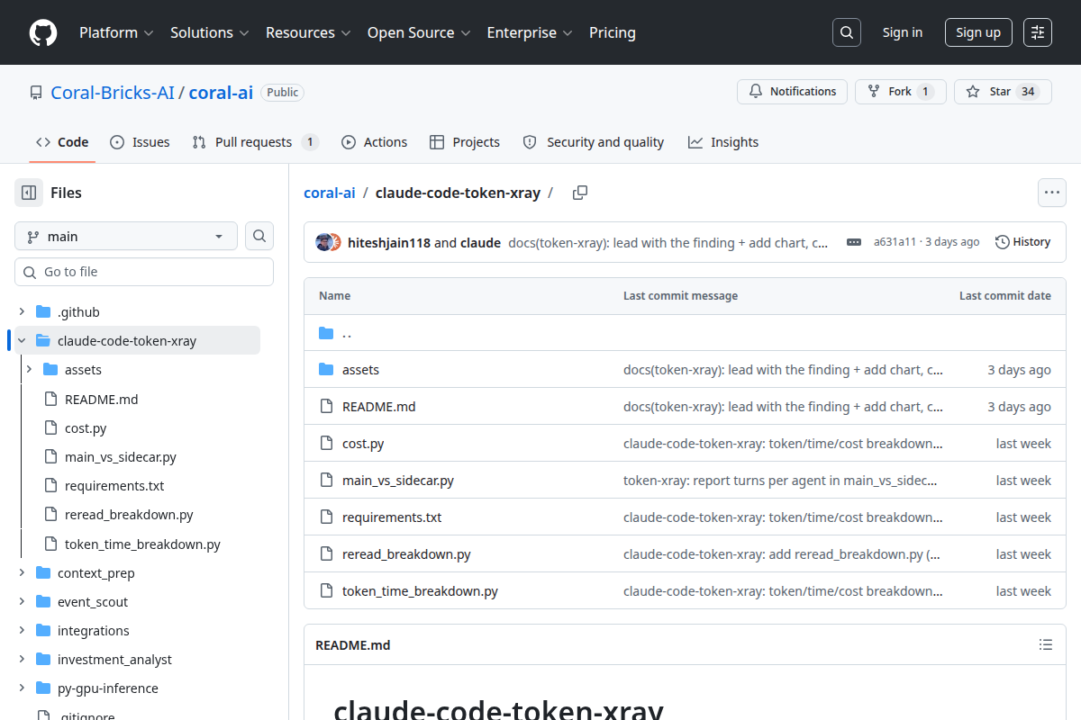Open the main branch selector dropdown
The height and width of the screenshot is (720, 1081).
pos(126,236)
